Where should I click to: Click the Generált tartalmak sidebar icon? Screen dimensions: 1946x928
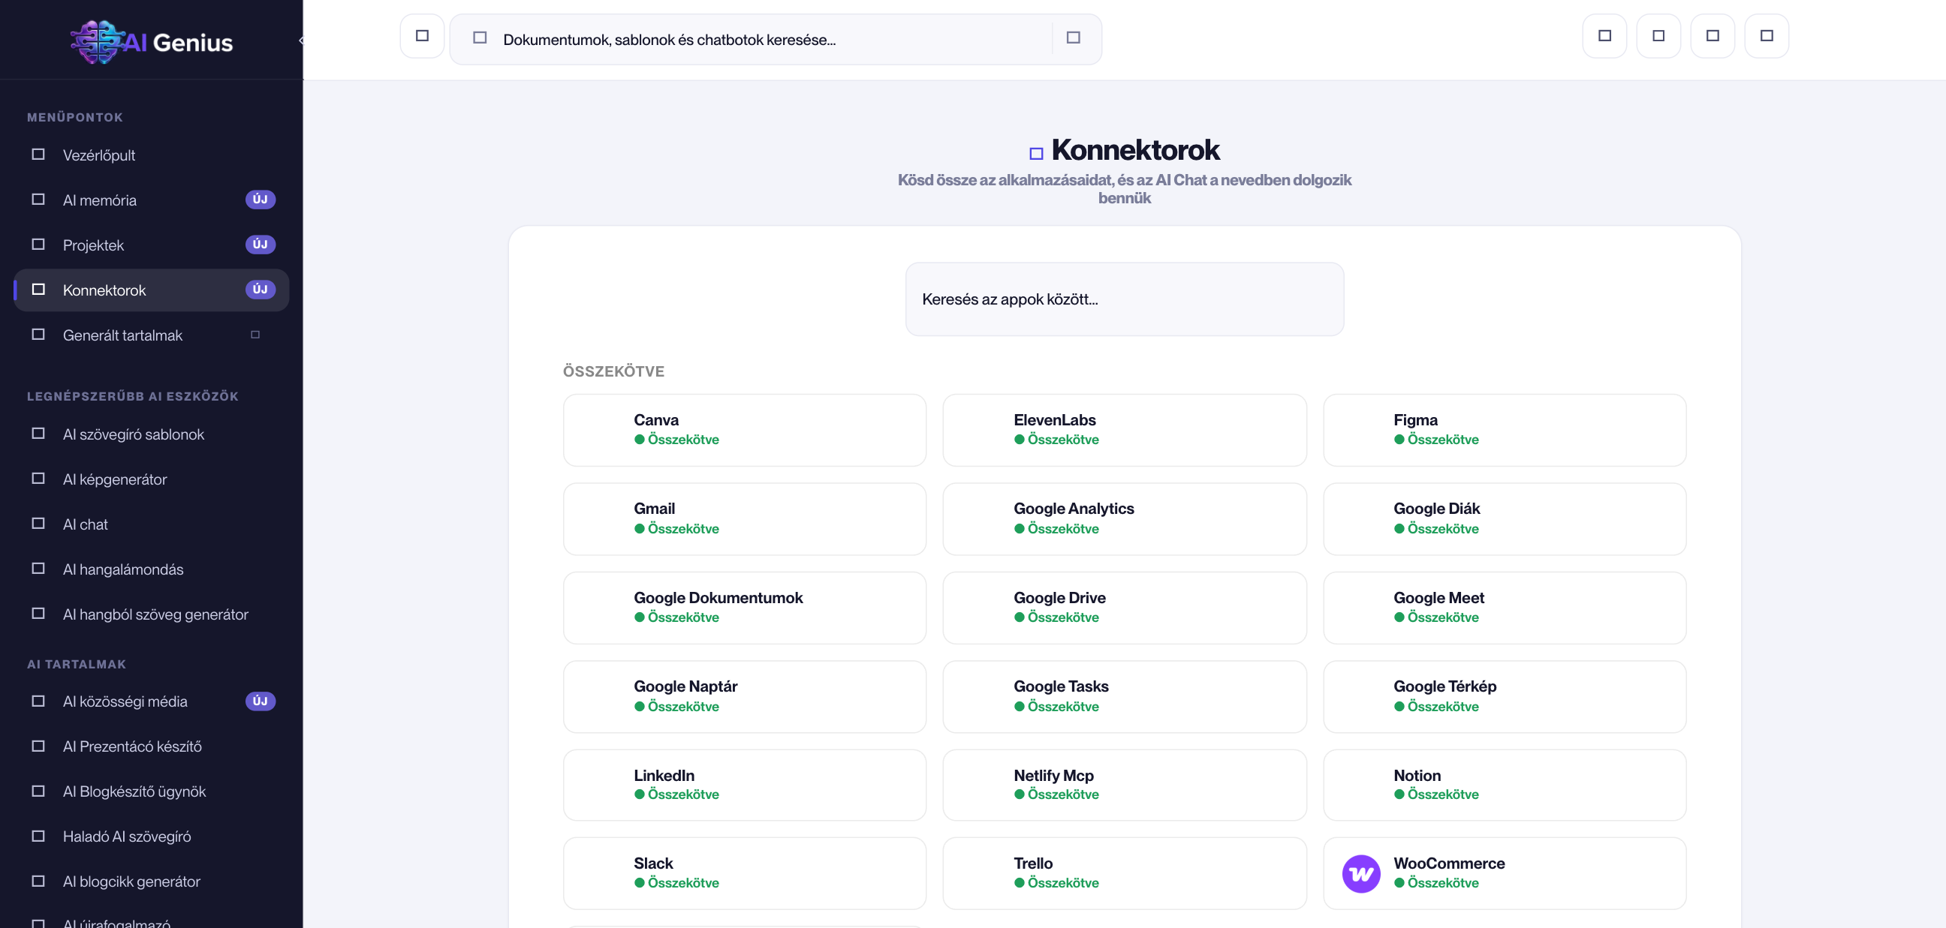tap(38, 334)
